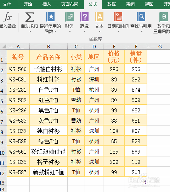Viewport: 170px width, 192px height.
Task: Select sales cell 203
Action: (x=136, y=172)
